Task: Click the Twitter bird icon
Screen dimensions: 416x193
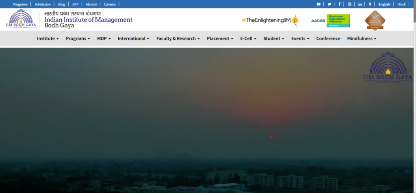Action: point(329,4)
